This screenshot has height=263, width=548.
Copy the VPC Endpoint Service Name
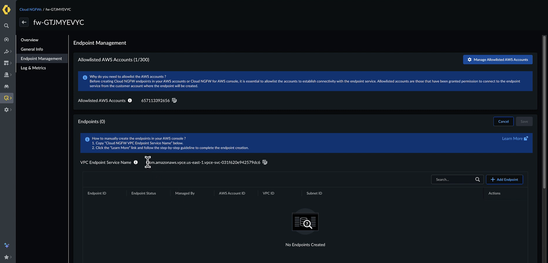[265, 162]
